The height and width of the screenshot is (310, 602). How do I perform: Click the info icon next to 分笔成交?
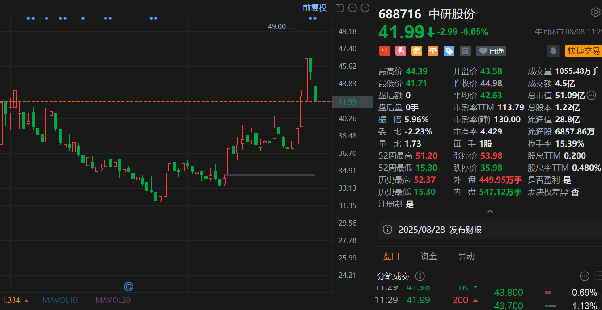pos(420,276)
